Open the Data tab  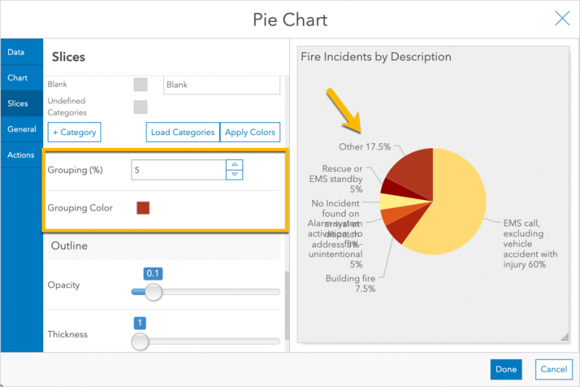[x=17, y=52]
